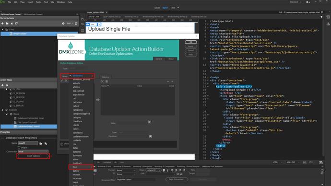Open filter icon above code view
The image size is (331, 186).
[321, 17]
